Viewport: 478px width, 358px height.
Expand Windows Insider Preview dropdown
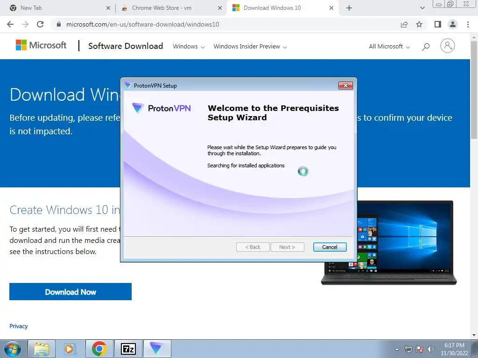coord(250,47)
